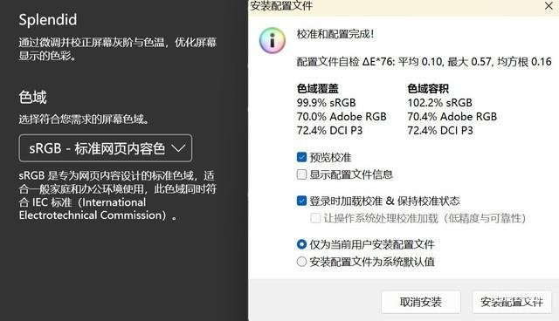
Task: Uncheck the 预览校准 checkbox
Action: (x=301, y=157)
